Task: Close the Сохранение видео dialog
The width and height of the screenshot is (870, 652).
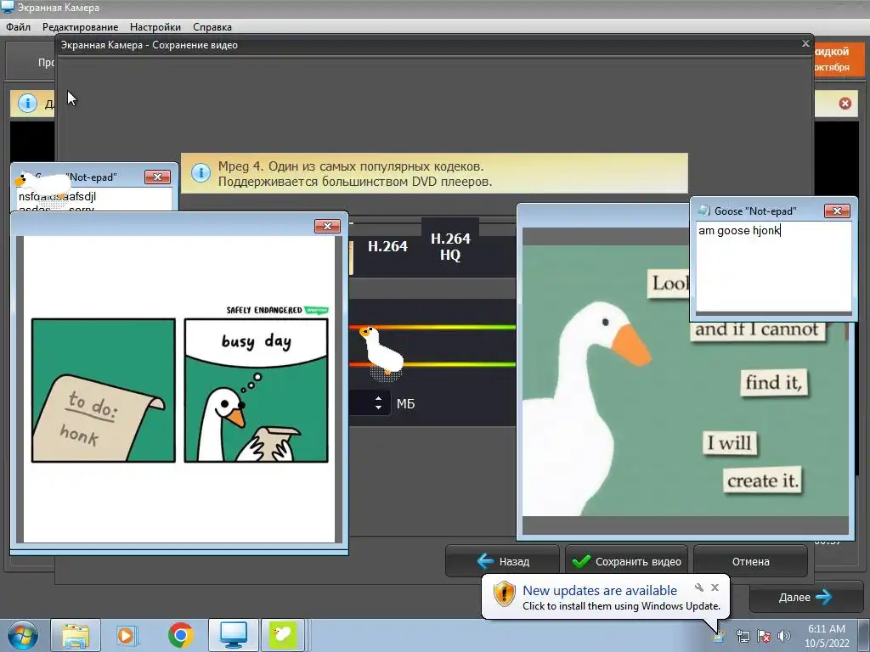Action: tap(805, 43)
